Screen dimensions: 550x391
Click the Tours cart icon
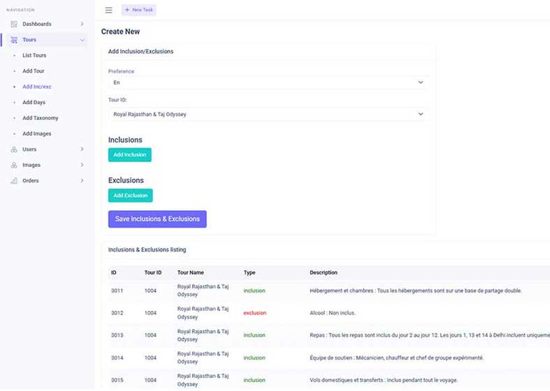(14, 40)
